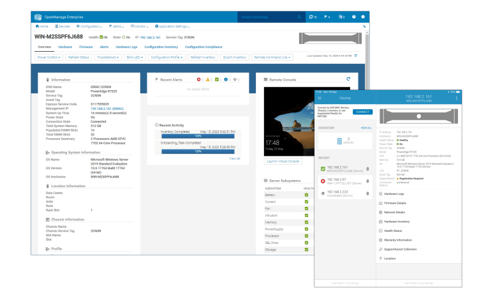Click the SEL/Misc subsystem health checkbox

[x=307, y=243]
